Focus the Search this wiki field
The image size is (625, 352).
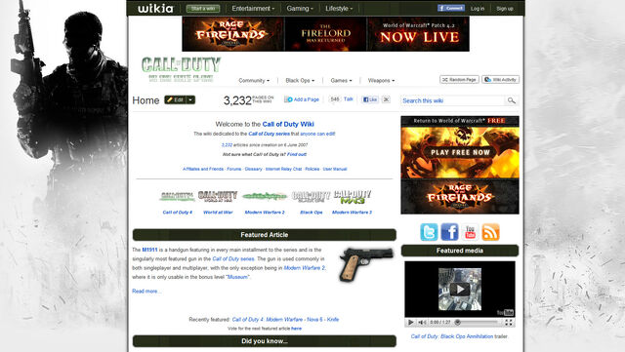[453, 100]
